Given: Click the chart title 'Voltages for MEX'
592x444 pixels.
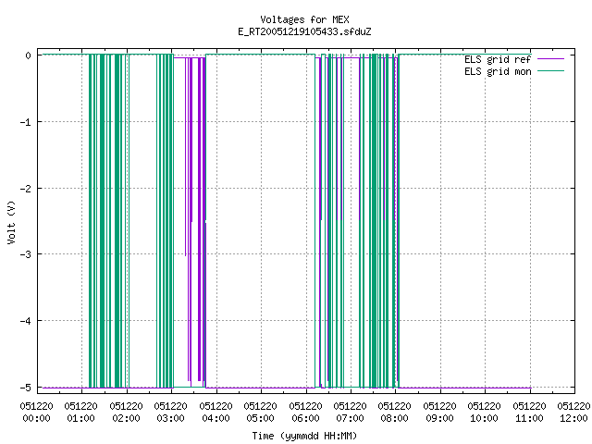Looking at the screenshot, I should (x=304, y=19).
